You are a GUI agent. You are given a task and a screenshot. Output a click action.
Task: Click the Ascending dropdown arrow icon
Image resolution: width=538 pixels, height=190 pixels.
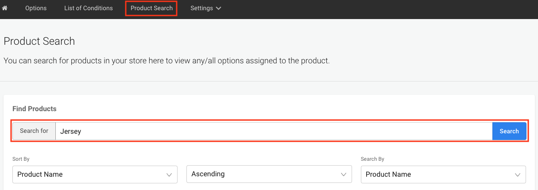tap(343, 175)
